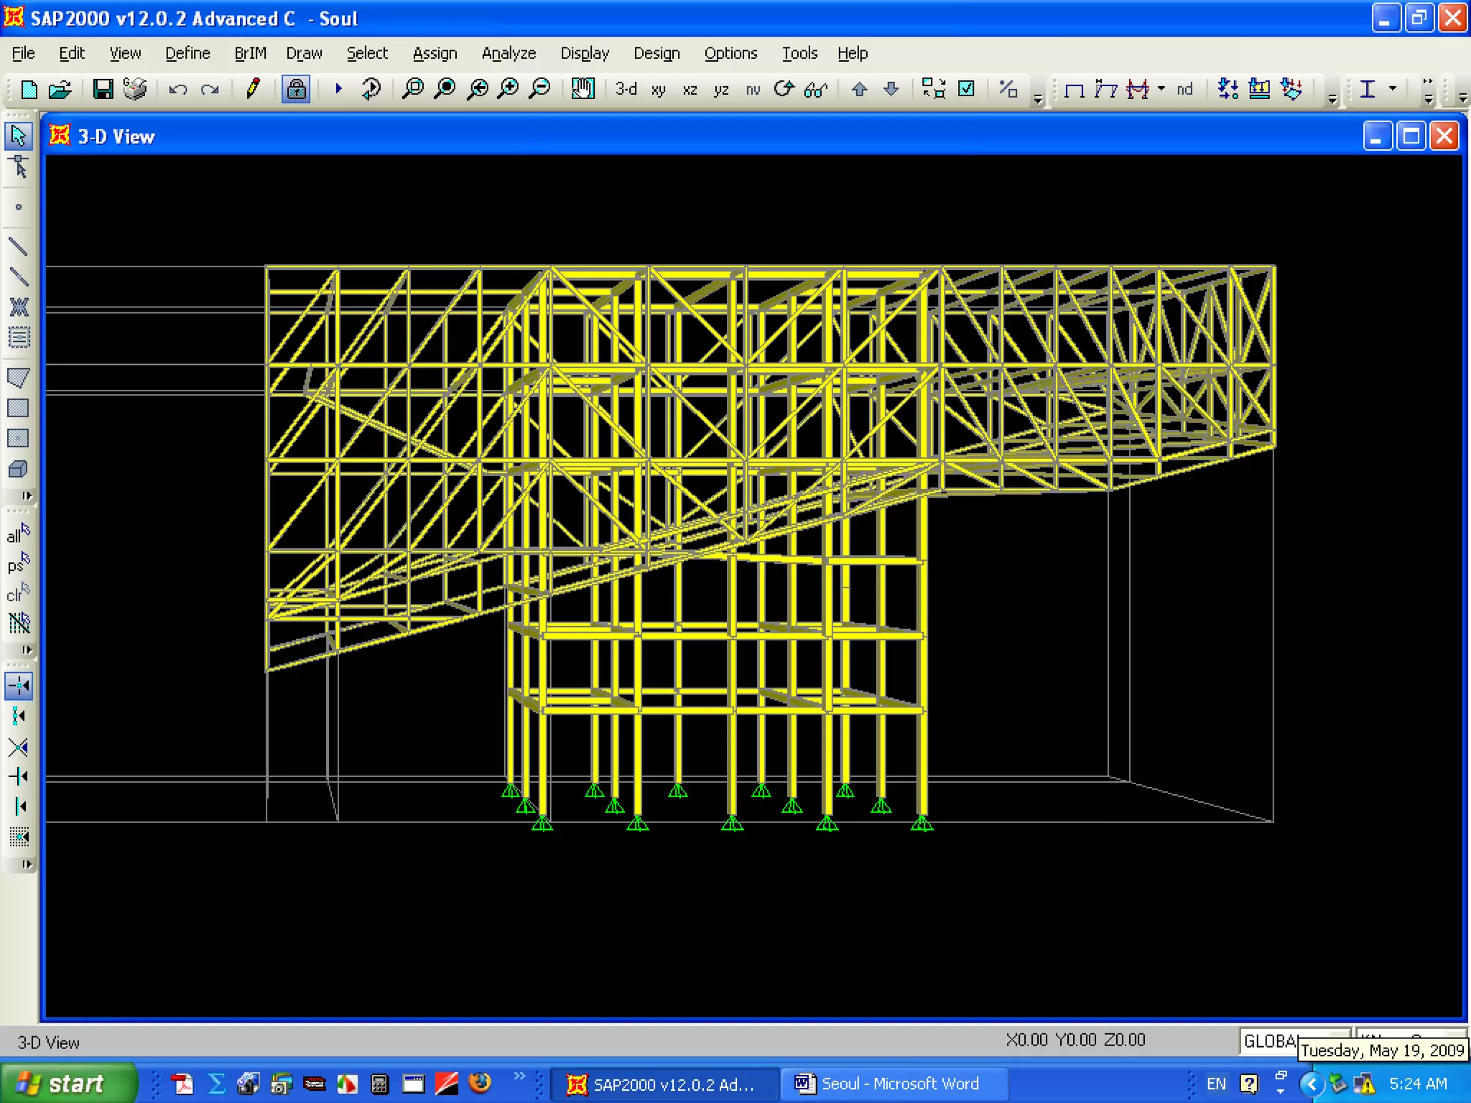1471x1103 pixels.
Task: Click the Windows Start button
Action: point(68,1084)
